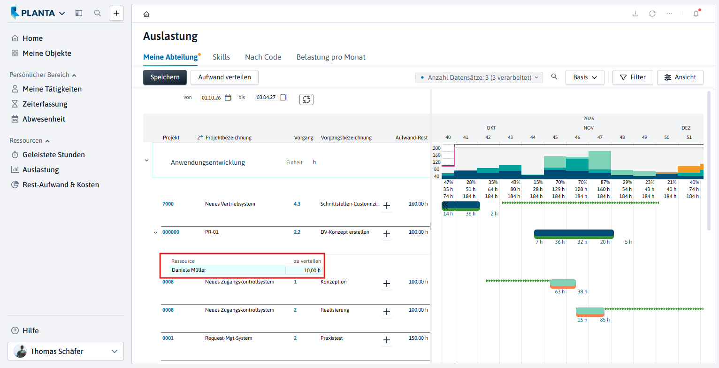The image size is (719, 368).
Task: Open the Ansicht settings button
Action: (680, 77)
